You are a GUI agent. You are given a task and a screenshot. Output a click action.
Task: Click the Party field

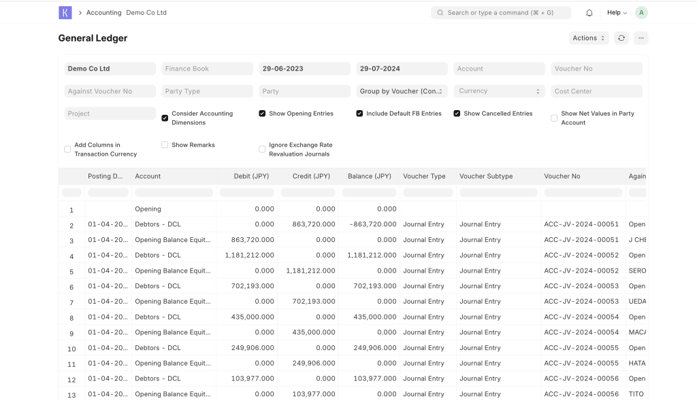pos(304,91)
